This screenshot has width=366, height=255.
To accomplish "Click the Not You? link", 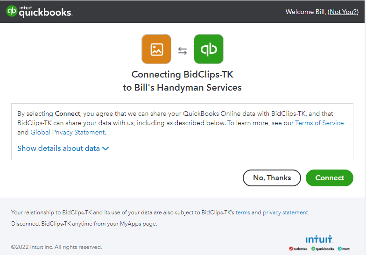I will pyautogui.click(x=343, y=12).
